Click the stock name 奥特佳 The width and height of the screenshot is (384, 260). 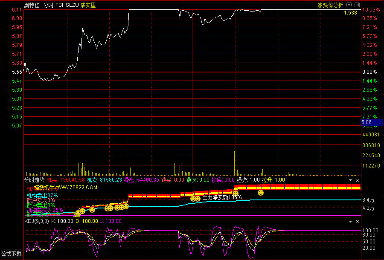[x=32, y=5]
